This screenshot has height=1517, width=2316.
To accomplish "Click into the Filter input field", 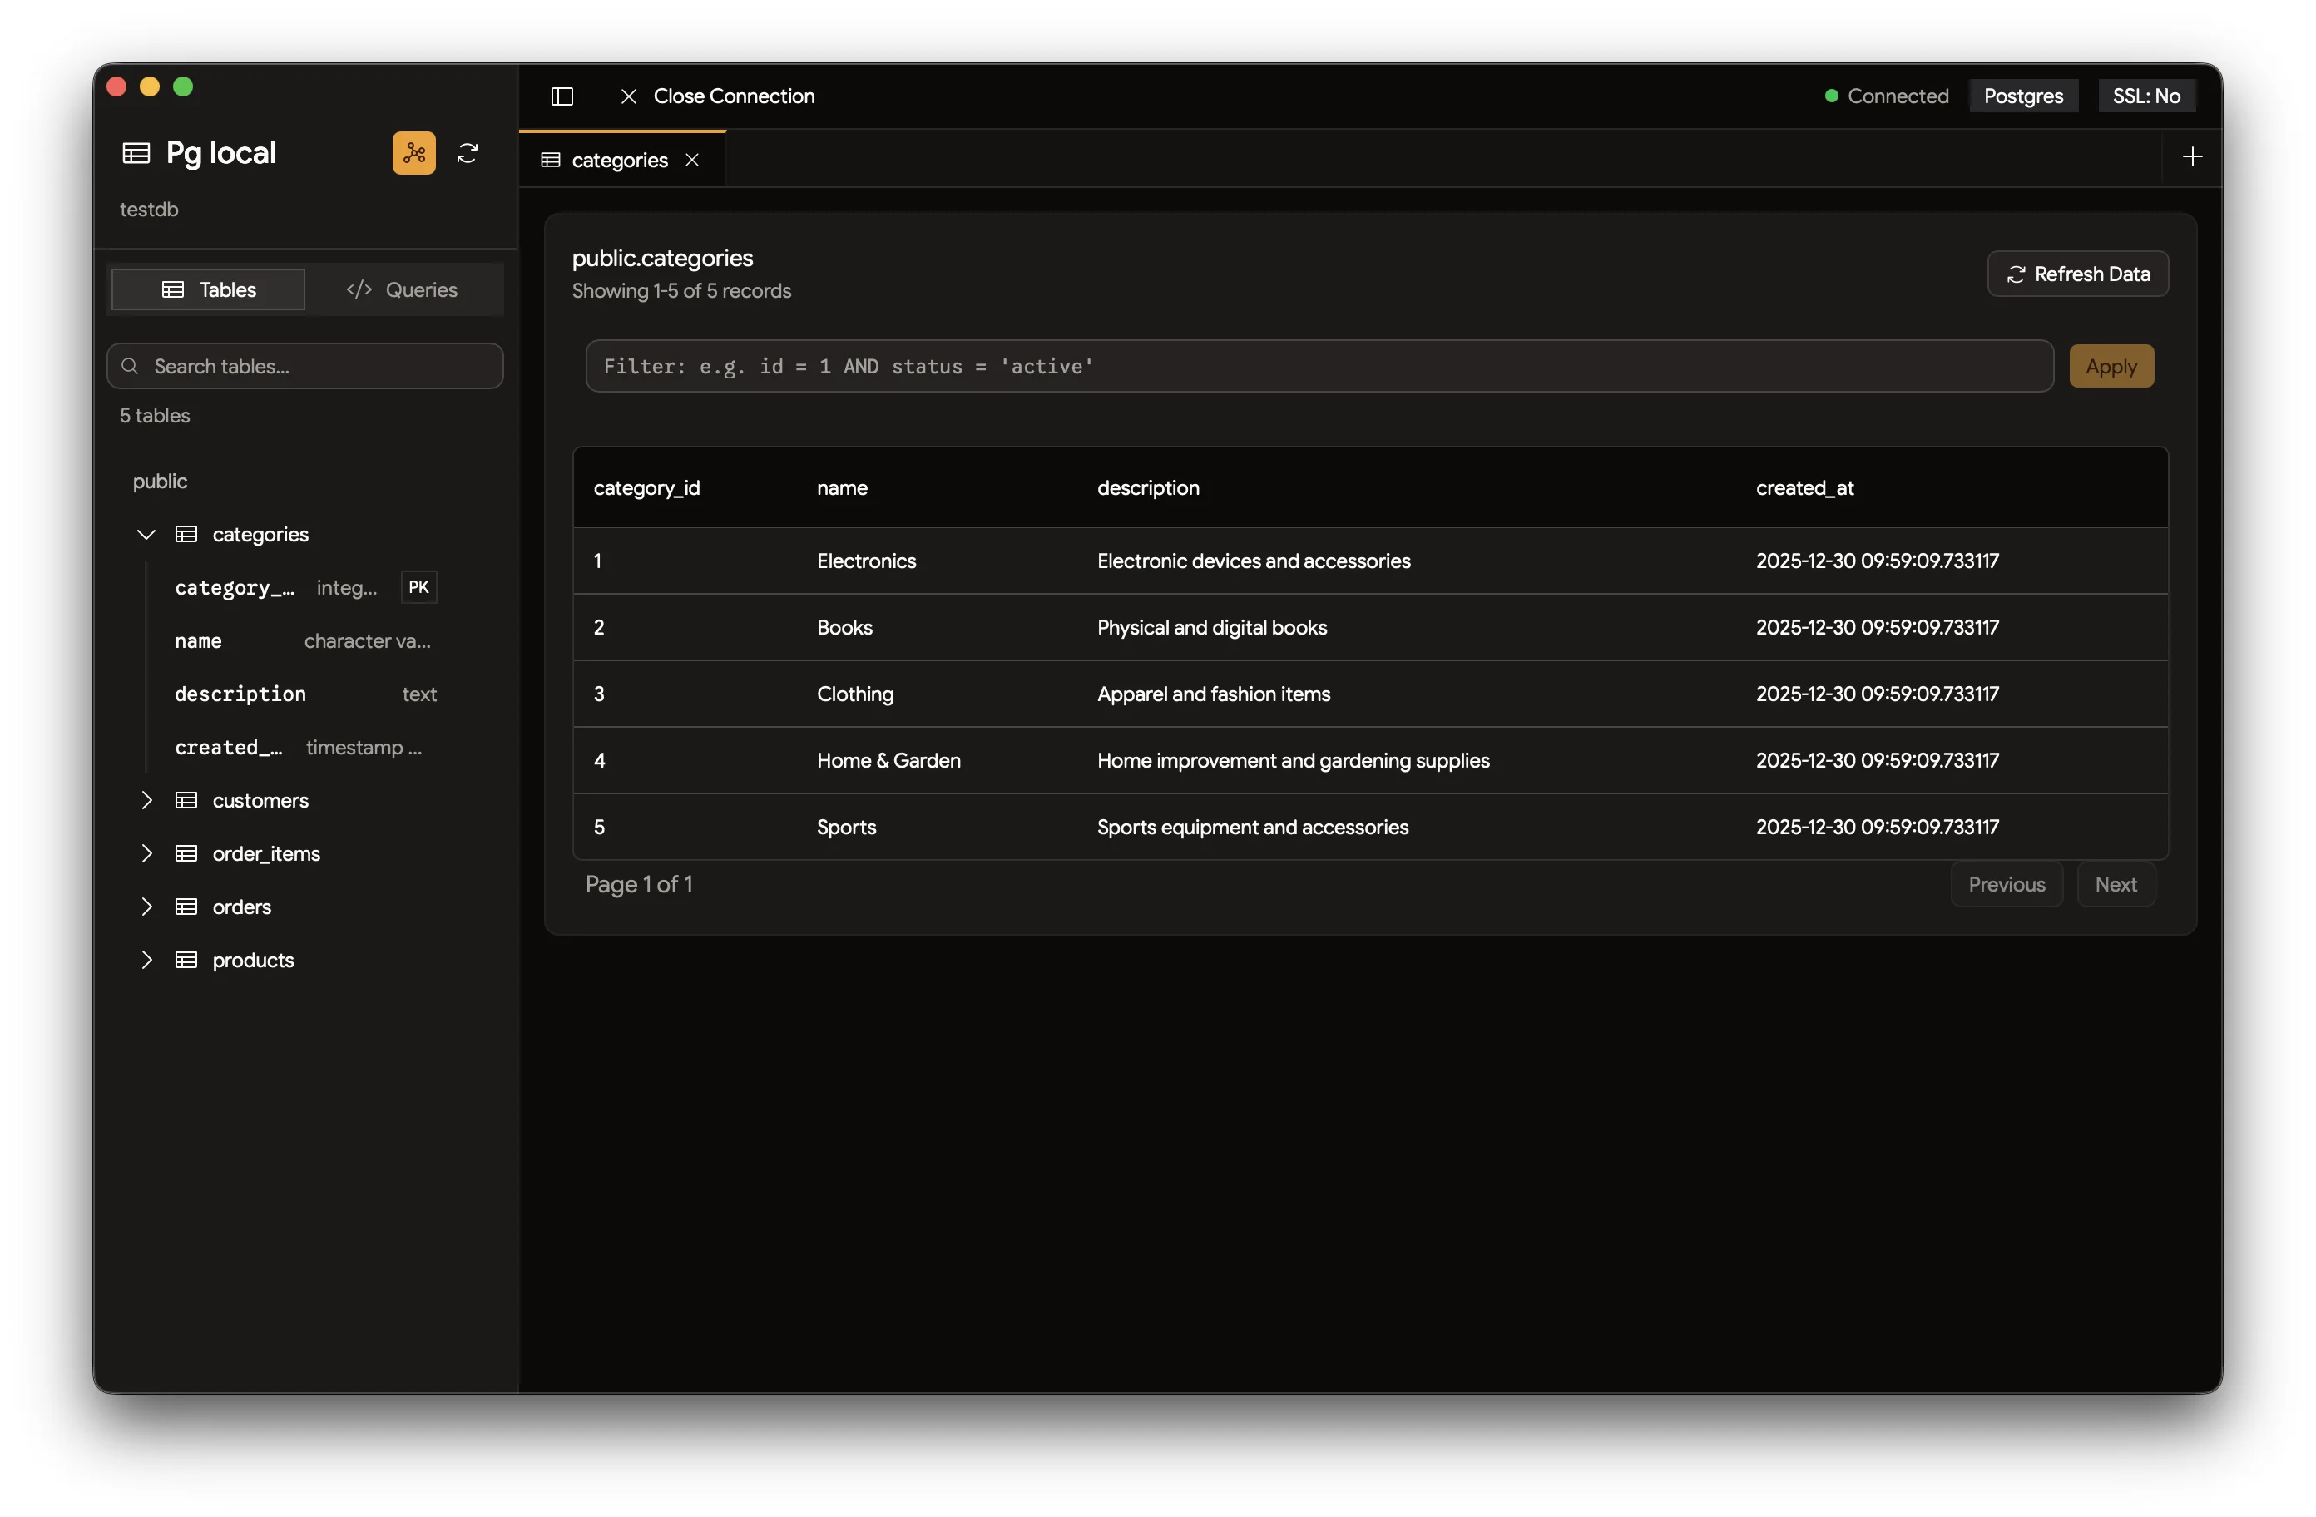I will [1318, 366].
